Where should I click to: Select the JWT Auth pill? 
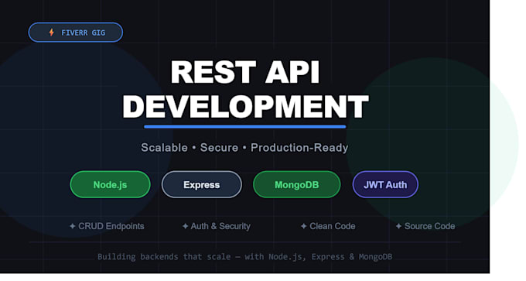385,185
